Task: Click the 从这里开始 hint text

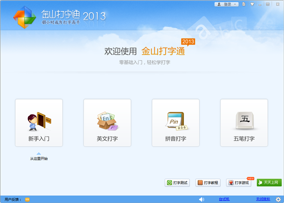Action: [x=39, y=158]
